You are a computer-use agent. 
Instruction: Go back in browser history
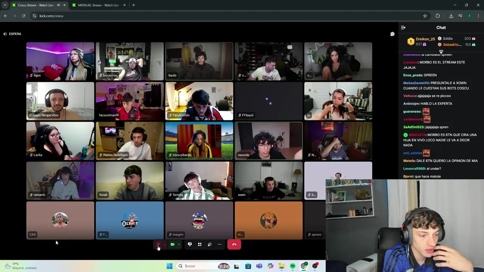[5, 16]
